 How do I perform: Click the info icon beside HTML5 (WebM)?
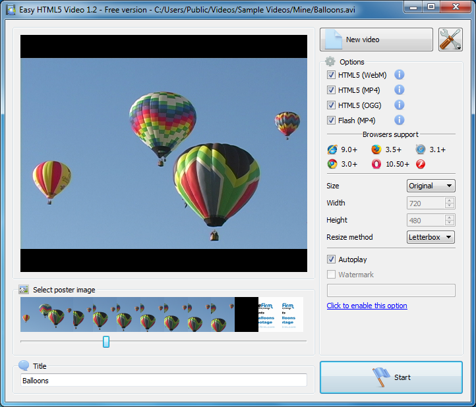399,75
